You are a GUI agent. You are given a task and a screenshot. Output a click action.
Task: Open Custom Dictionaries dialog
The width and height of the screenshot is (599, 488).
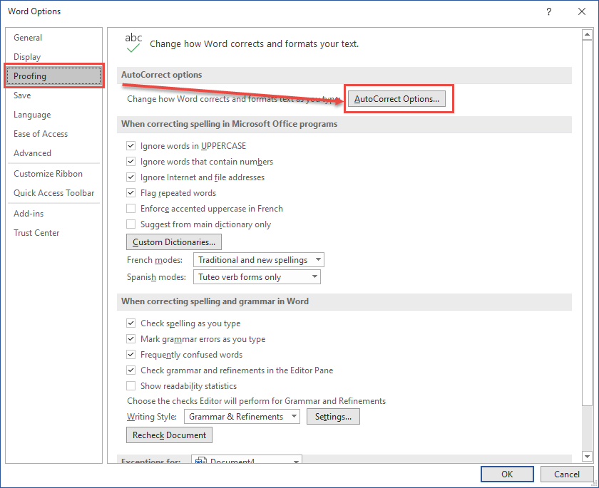(174, 242)
